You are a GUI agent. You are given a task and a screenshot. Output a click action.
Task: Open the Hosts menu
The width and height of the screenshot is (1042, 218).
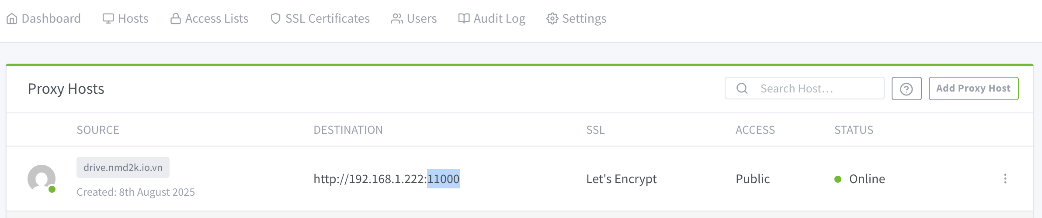point(133,19)
